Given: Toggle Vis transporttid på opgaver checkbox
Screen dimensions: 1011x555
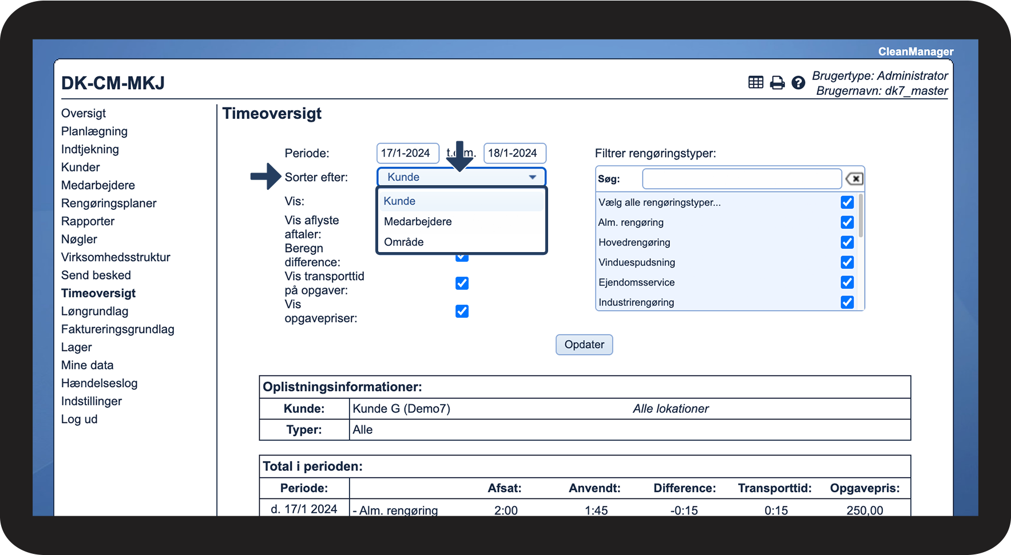Looking at the screenshot, I should pyautogui.click(x=462, y=284).
